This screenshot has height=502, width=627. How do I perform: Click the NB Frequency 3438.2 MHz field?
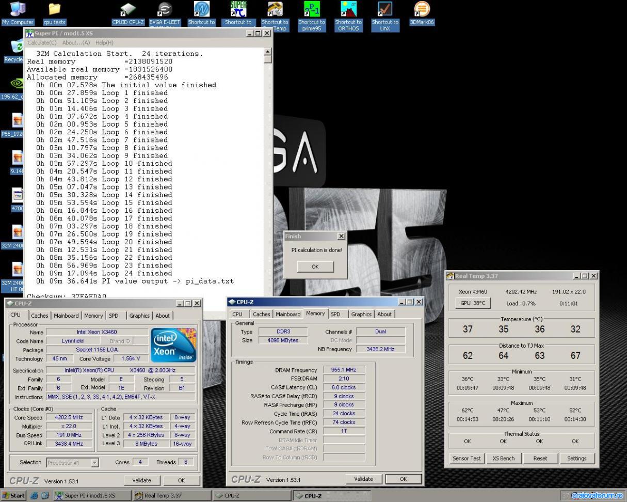click(x=381, y=349)
